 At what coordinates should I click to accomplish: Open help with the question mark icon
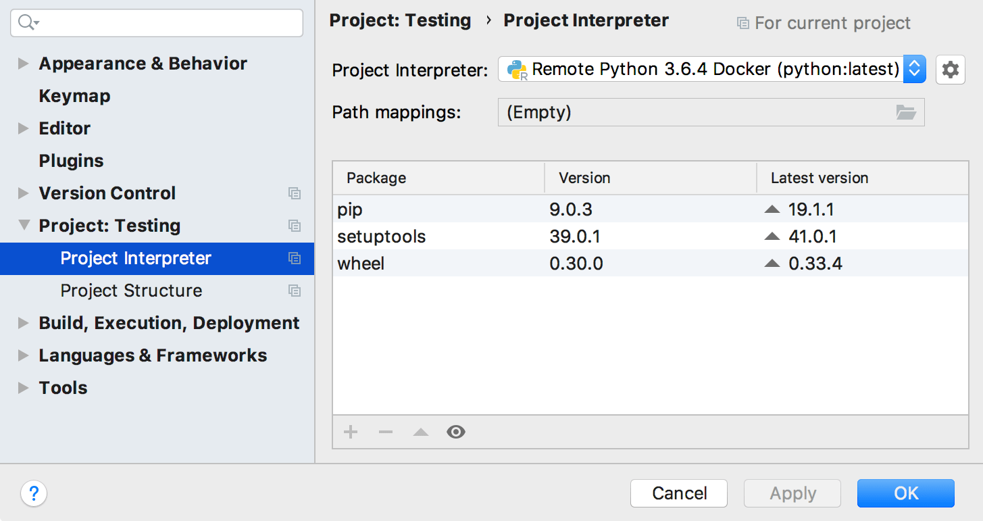(x=33, y=494)
